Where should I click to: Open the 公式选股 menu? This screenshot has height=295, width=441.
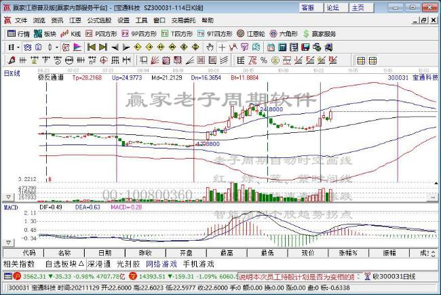click(100, 20)
